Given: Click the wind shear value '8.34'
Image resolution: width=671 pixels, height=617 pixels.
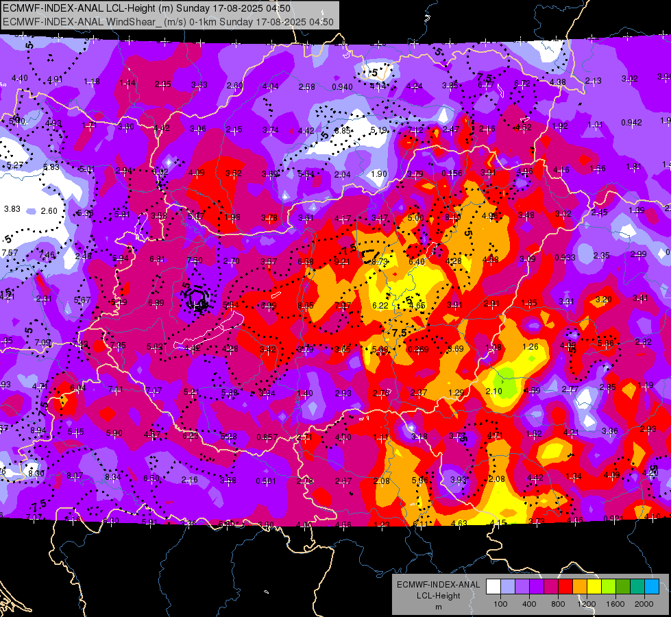Looking at the screenshot, I should pyautogui.click(x=113, y=476).
